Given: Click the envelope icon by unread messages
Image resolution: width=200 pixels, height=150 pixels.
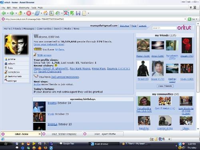Looking at the screenshot, I should pos(36,76).
